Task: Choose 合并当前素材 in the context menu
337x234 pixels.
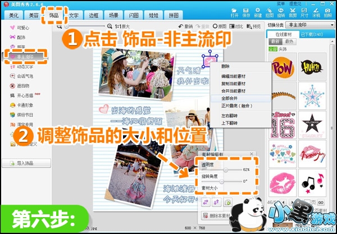Action: point(240,91)
